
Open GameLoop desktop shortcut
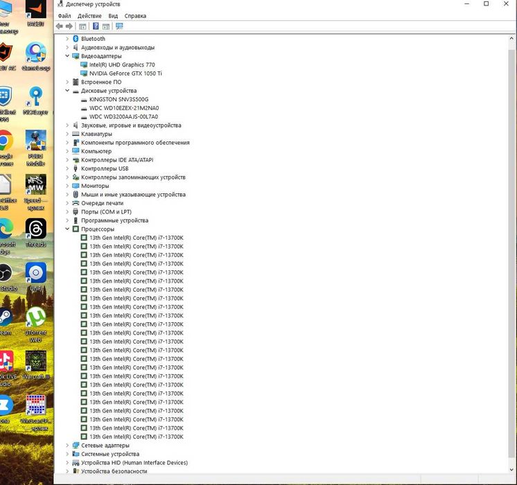(x=35, y=57)
